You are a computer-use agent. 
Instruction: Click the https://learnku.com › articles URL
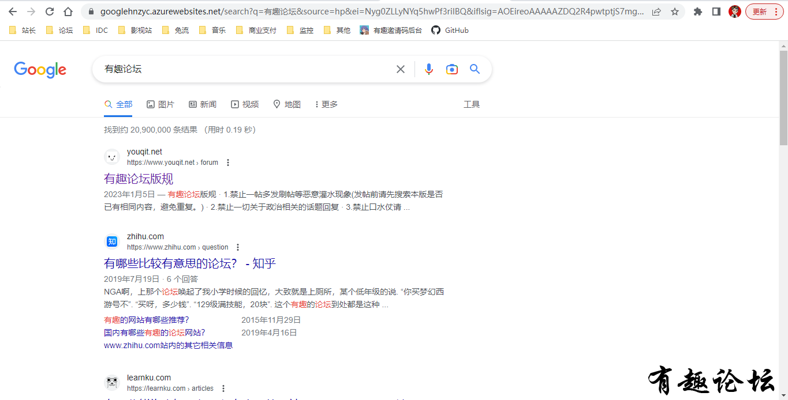[x=170, y=388]
